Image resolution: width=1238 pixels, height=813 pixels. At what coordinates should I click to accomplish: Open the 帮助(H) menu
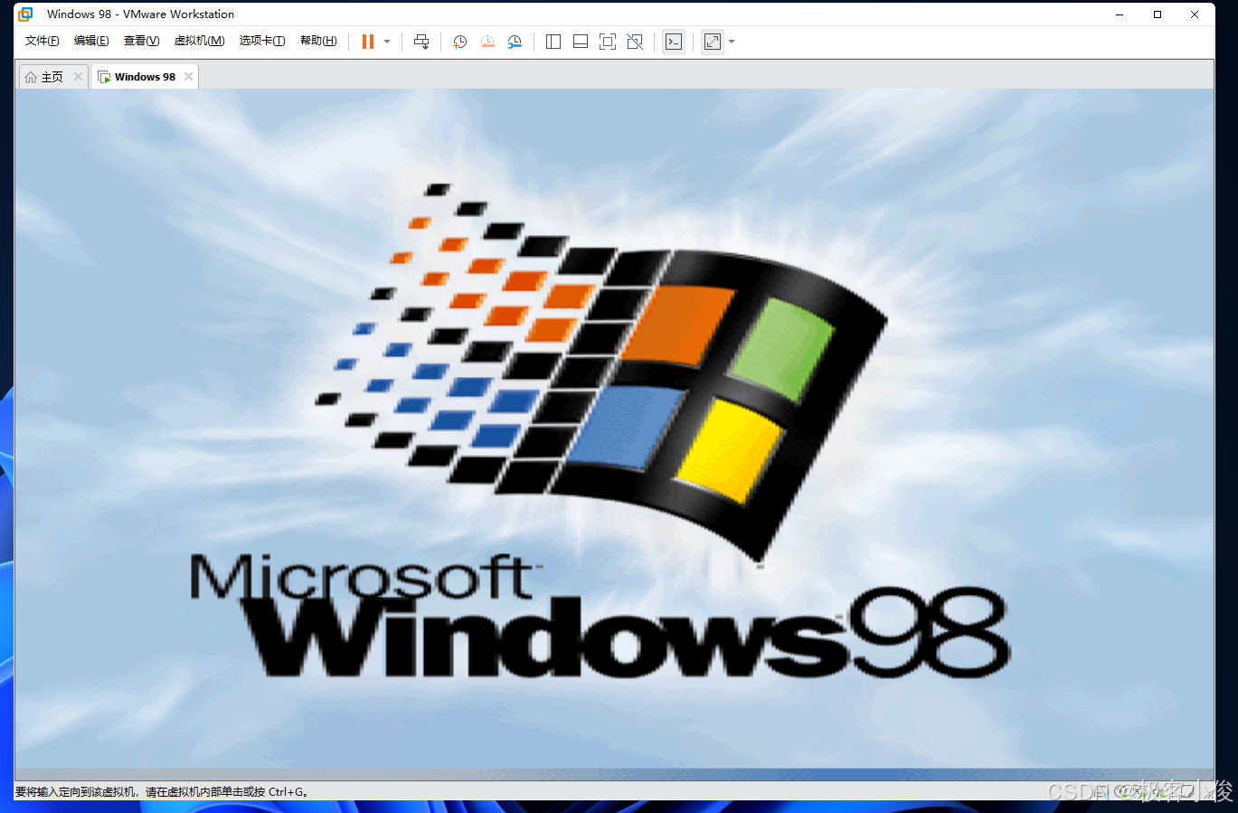(318, 41)
